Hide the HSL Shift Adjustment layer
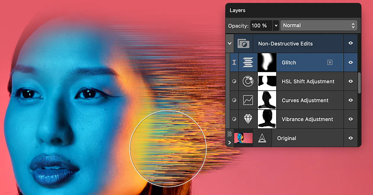373x195 pixels. (x=351, y=81)
